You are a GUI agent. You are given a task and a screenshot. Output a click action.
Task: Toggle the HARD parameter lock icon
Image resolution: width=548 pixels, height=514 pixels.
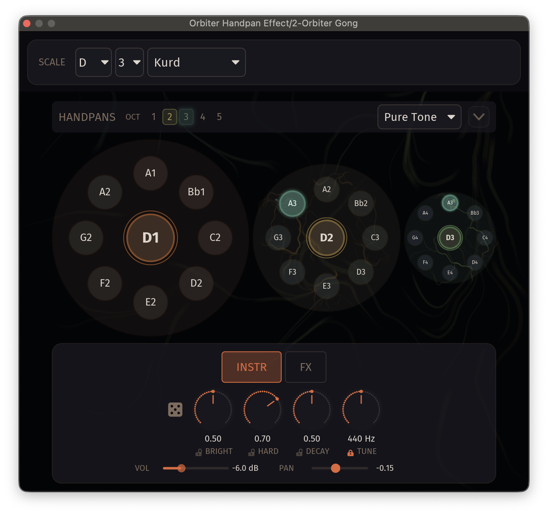click(251, 452)
